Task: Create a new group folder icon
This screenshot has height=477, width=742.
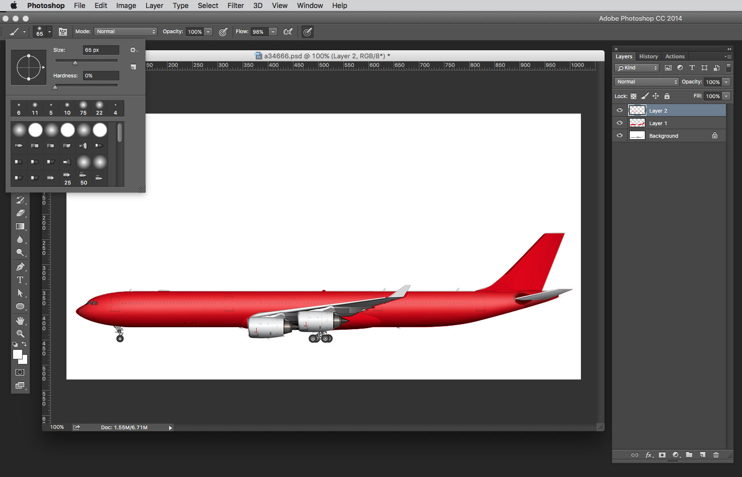Action: [689, 455]
